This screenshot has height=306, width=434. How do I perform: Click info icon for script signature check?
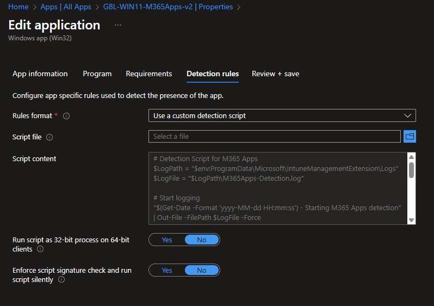point(61,279)
